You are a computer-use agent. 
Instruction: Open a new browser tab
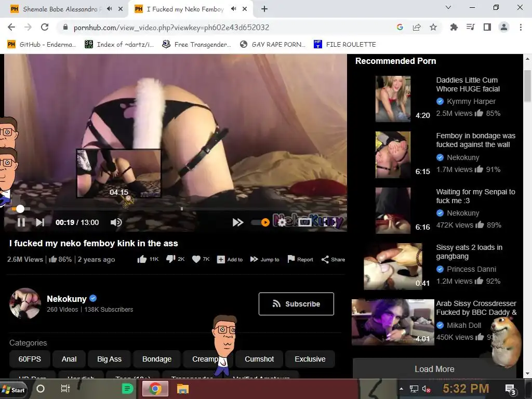coord(264,9)
